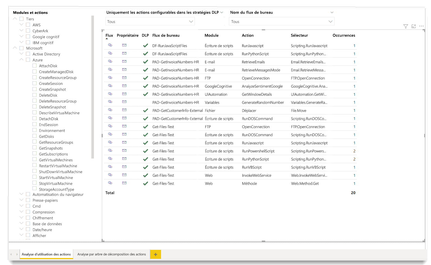431x265 pixels.
Task: Check the Compression checkbox
Action: tap(28, 212)
